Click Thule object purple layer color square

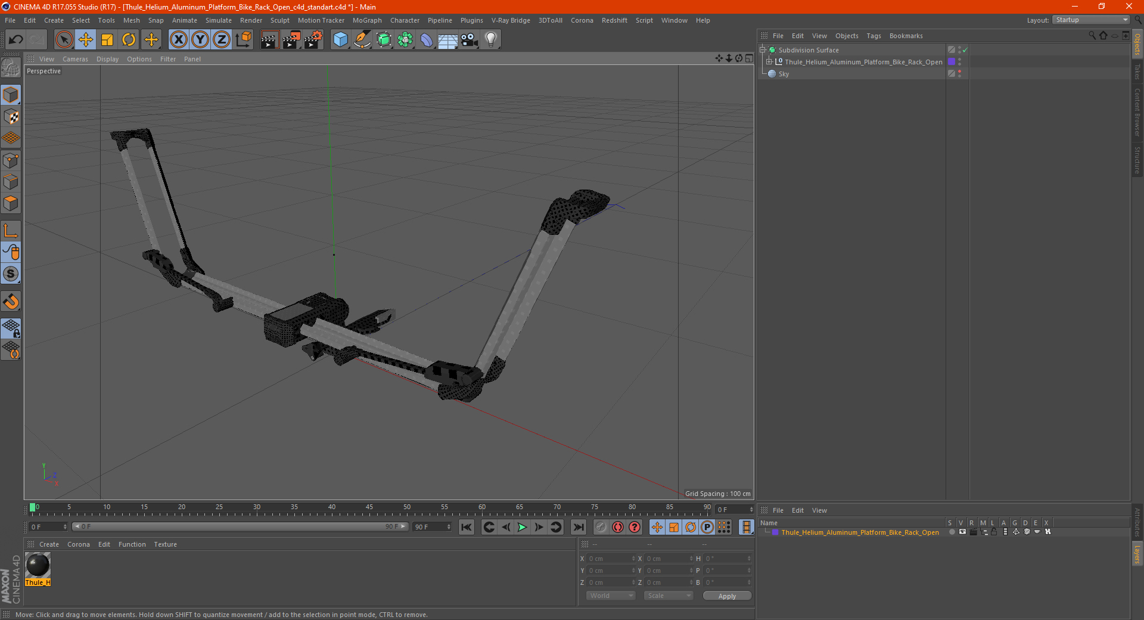click(x=952, y=62)
